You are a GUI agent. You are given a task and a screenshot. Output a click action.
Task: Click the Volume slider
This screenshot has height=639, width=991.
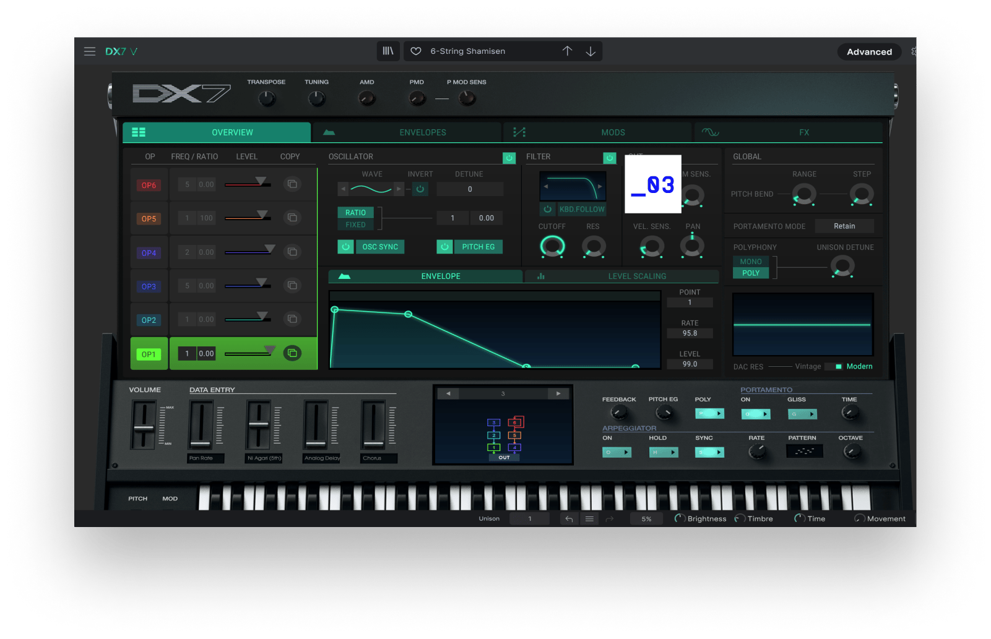[144, 426]
